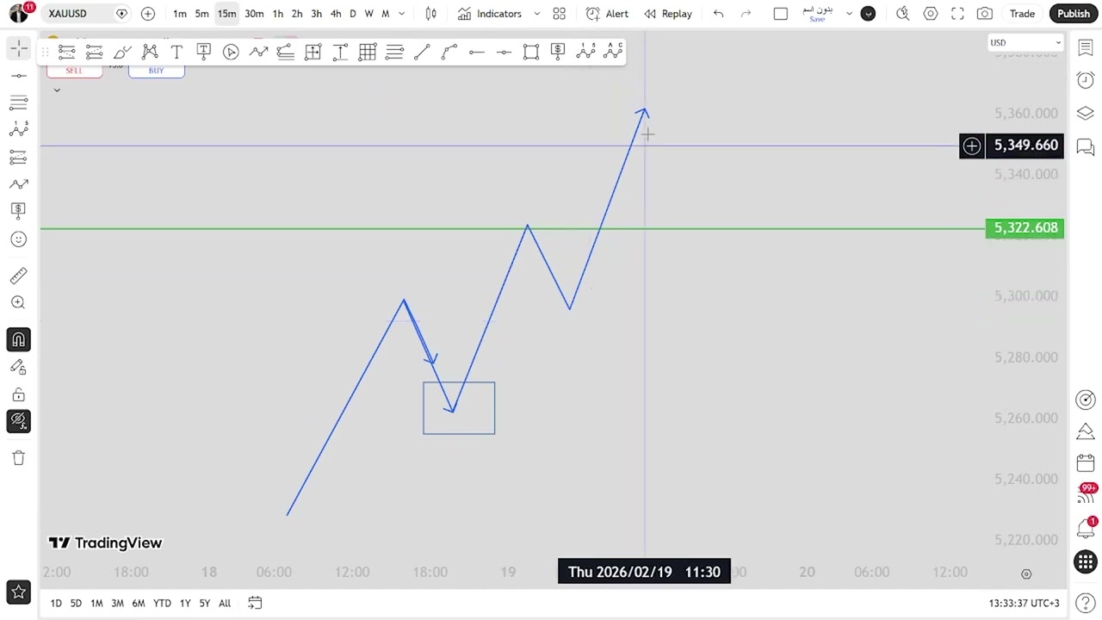Viewport: 1102px width, 620px height.
Task: Open the chat bubbles panel
Action: [1085, 147]
